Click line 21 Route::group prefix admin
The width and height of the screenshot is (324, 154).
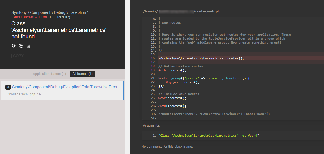point(204,78)
